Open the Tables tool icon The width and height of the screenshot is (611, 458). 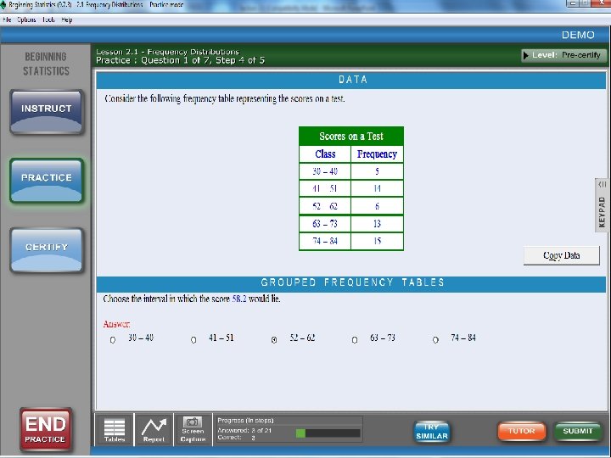click(x=115, y=430)
